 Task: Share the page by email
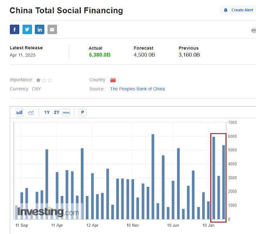tap(52, 29)
